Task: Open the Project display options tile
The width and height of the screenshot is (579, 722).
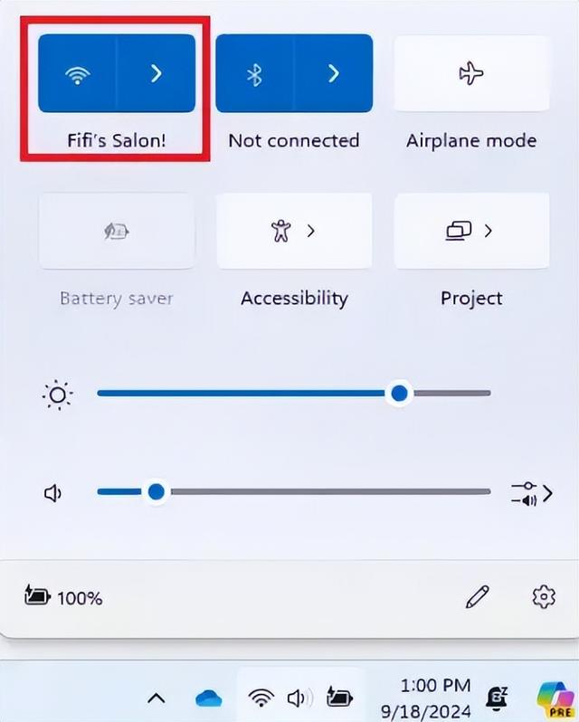Action: pos(471,231)
